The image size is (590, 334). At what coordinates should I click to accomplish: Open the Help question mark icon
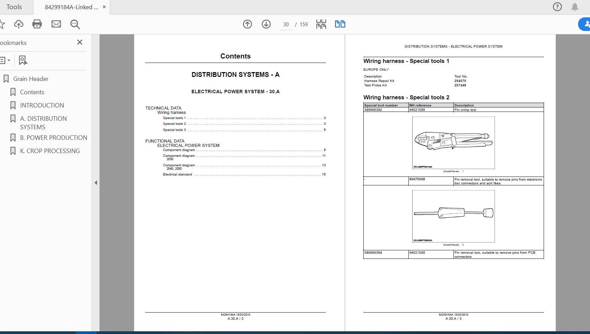557,7
